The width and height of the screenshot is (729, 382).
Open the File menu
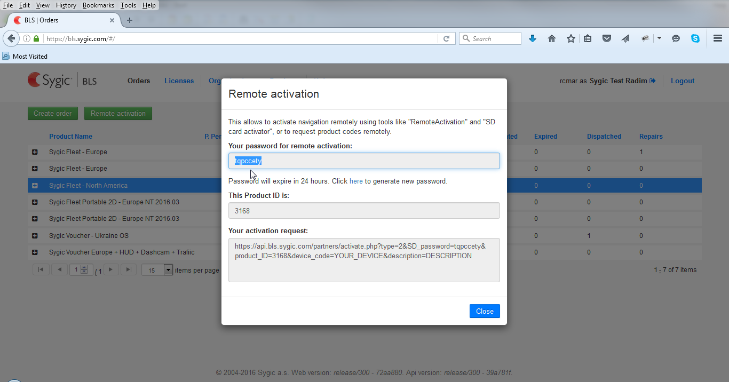(x=8, y=5)
